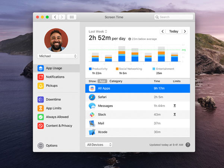Viewport: 224px width, 168px height.
Task: Click the App Limits hourglass icon
Action: (41, 108)
